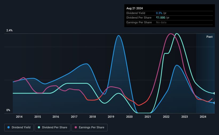Click the 0% y-axis label
219x135 pixels.
pyautogui.click(x=8, y=110)
